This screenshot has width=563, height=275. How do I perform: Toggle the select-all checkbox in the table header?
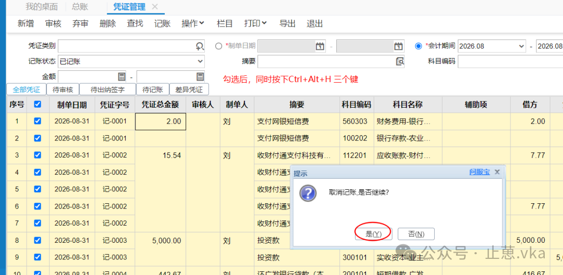click(x=38, y=104)
